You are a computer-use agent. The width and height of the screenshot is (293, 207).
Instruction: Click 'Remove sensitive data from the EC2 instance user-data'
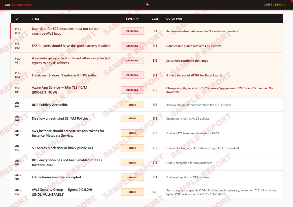pos(202,31)
